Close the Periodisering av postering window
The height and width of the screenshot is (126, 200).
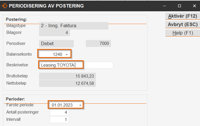tap(194, 6)
